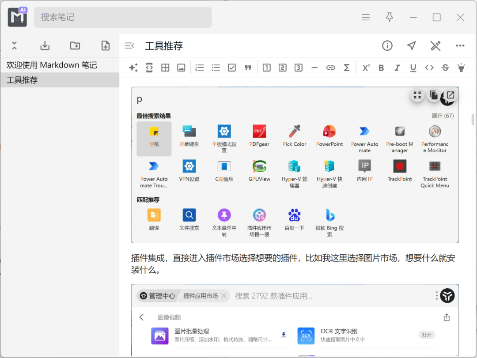Click the PowerPoint icon
Viewport: 477px width, 358px height.
(329, 132)
